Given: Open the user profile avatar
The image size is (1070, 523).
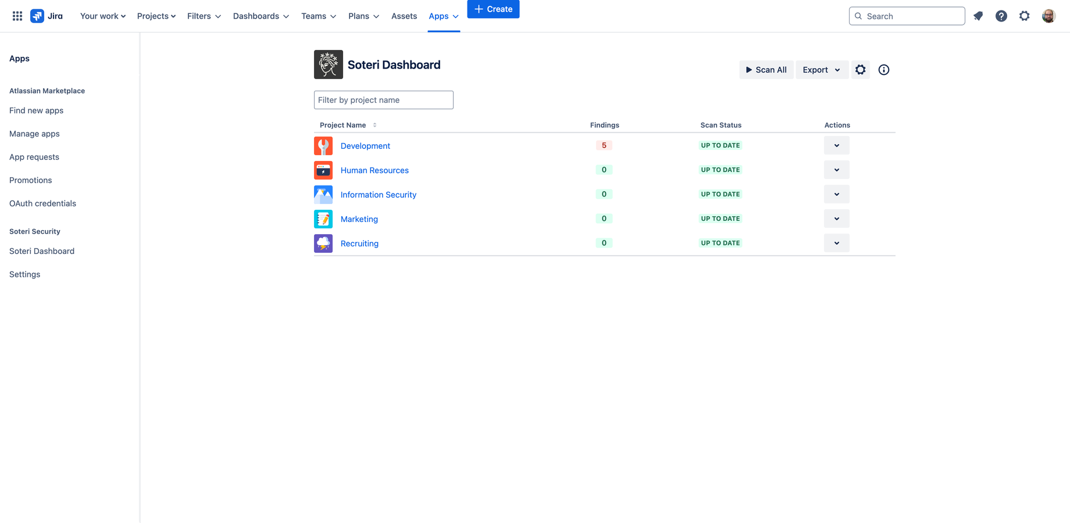Looking at the screenshot, I should [1048, 16].
